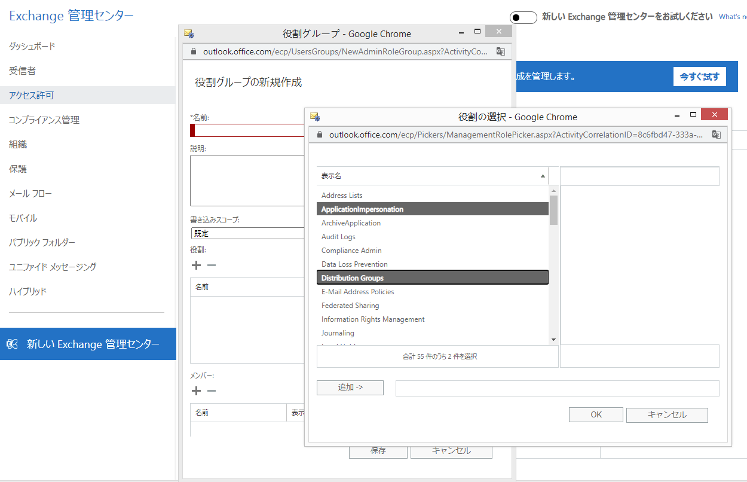747x482 pixels.
Task: Open コンプライアンス管理 in the left navigation
Action: (44, 120)
